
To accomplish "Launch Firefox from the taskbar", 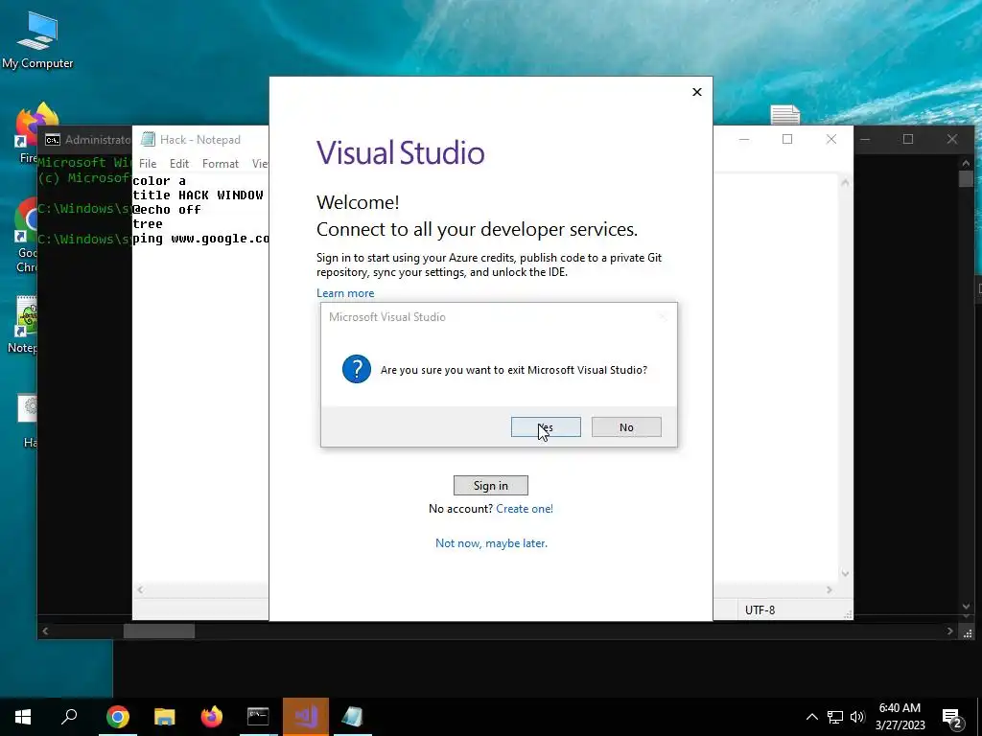I will pos(211,717).
